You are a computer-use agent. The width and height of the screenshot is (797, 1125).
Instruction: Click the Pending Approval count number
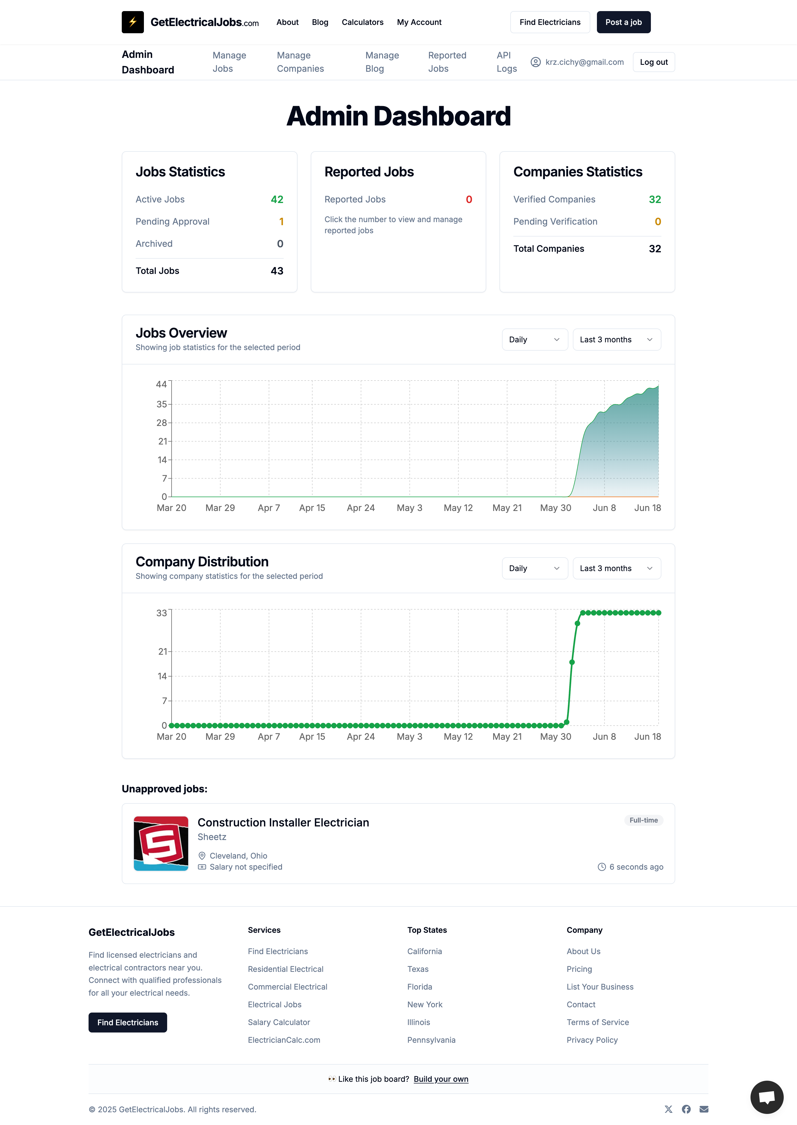[281, 222]
